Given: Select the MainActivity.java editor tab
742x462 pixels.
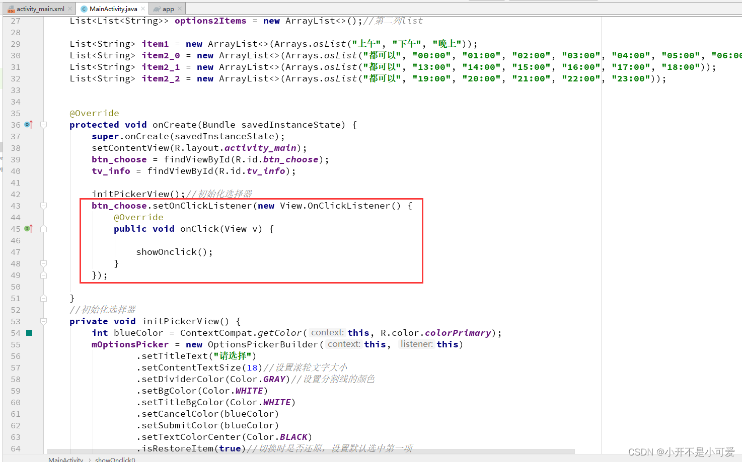Looking at the screenshot, I should pyautogui.click(x=113, y=9).
